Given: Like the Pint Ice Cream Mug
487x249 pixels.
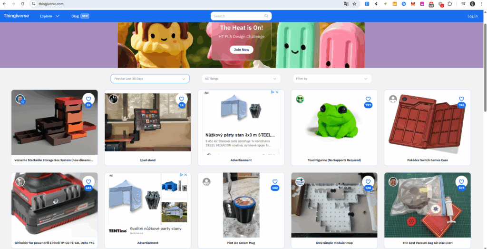Looking at the screenshot, I should pyautogui.click(x=275, y=182).
